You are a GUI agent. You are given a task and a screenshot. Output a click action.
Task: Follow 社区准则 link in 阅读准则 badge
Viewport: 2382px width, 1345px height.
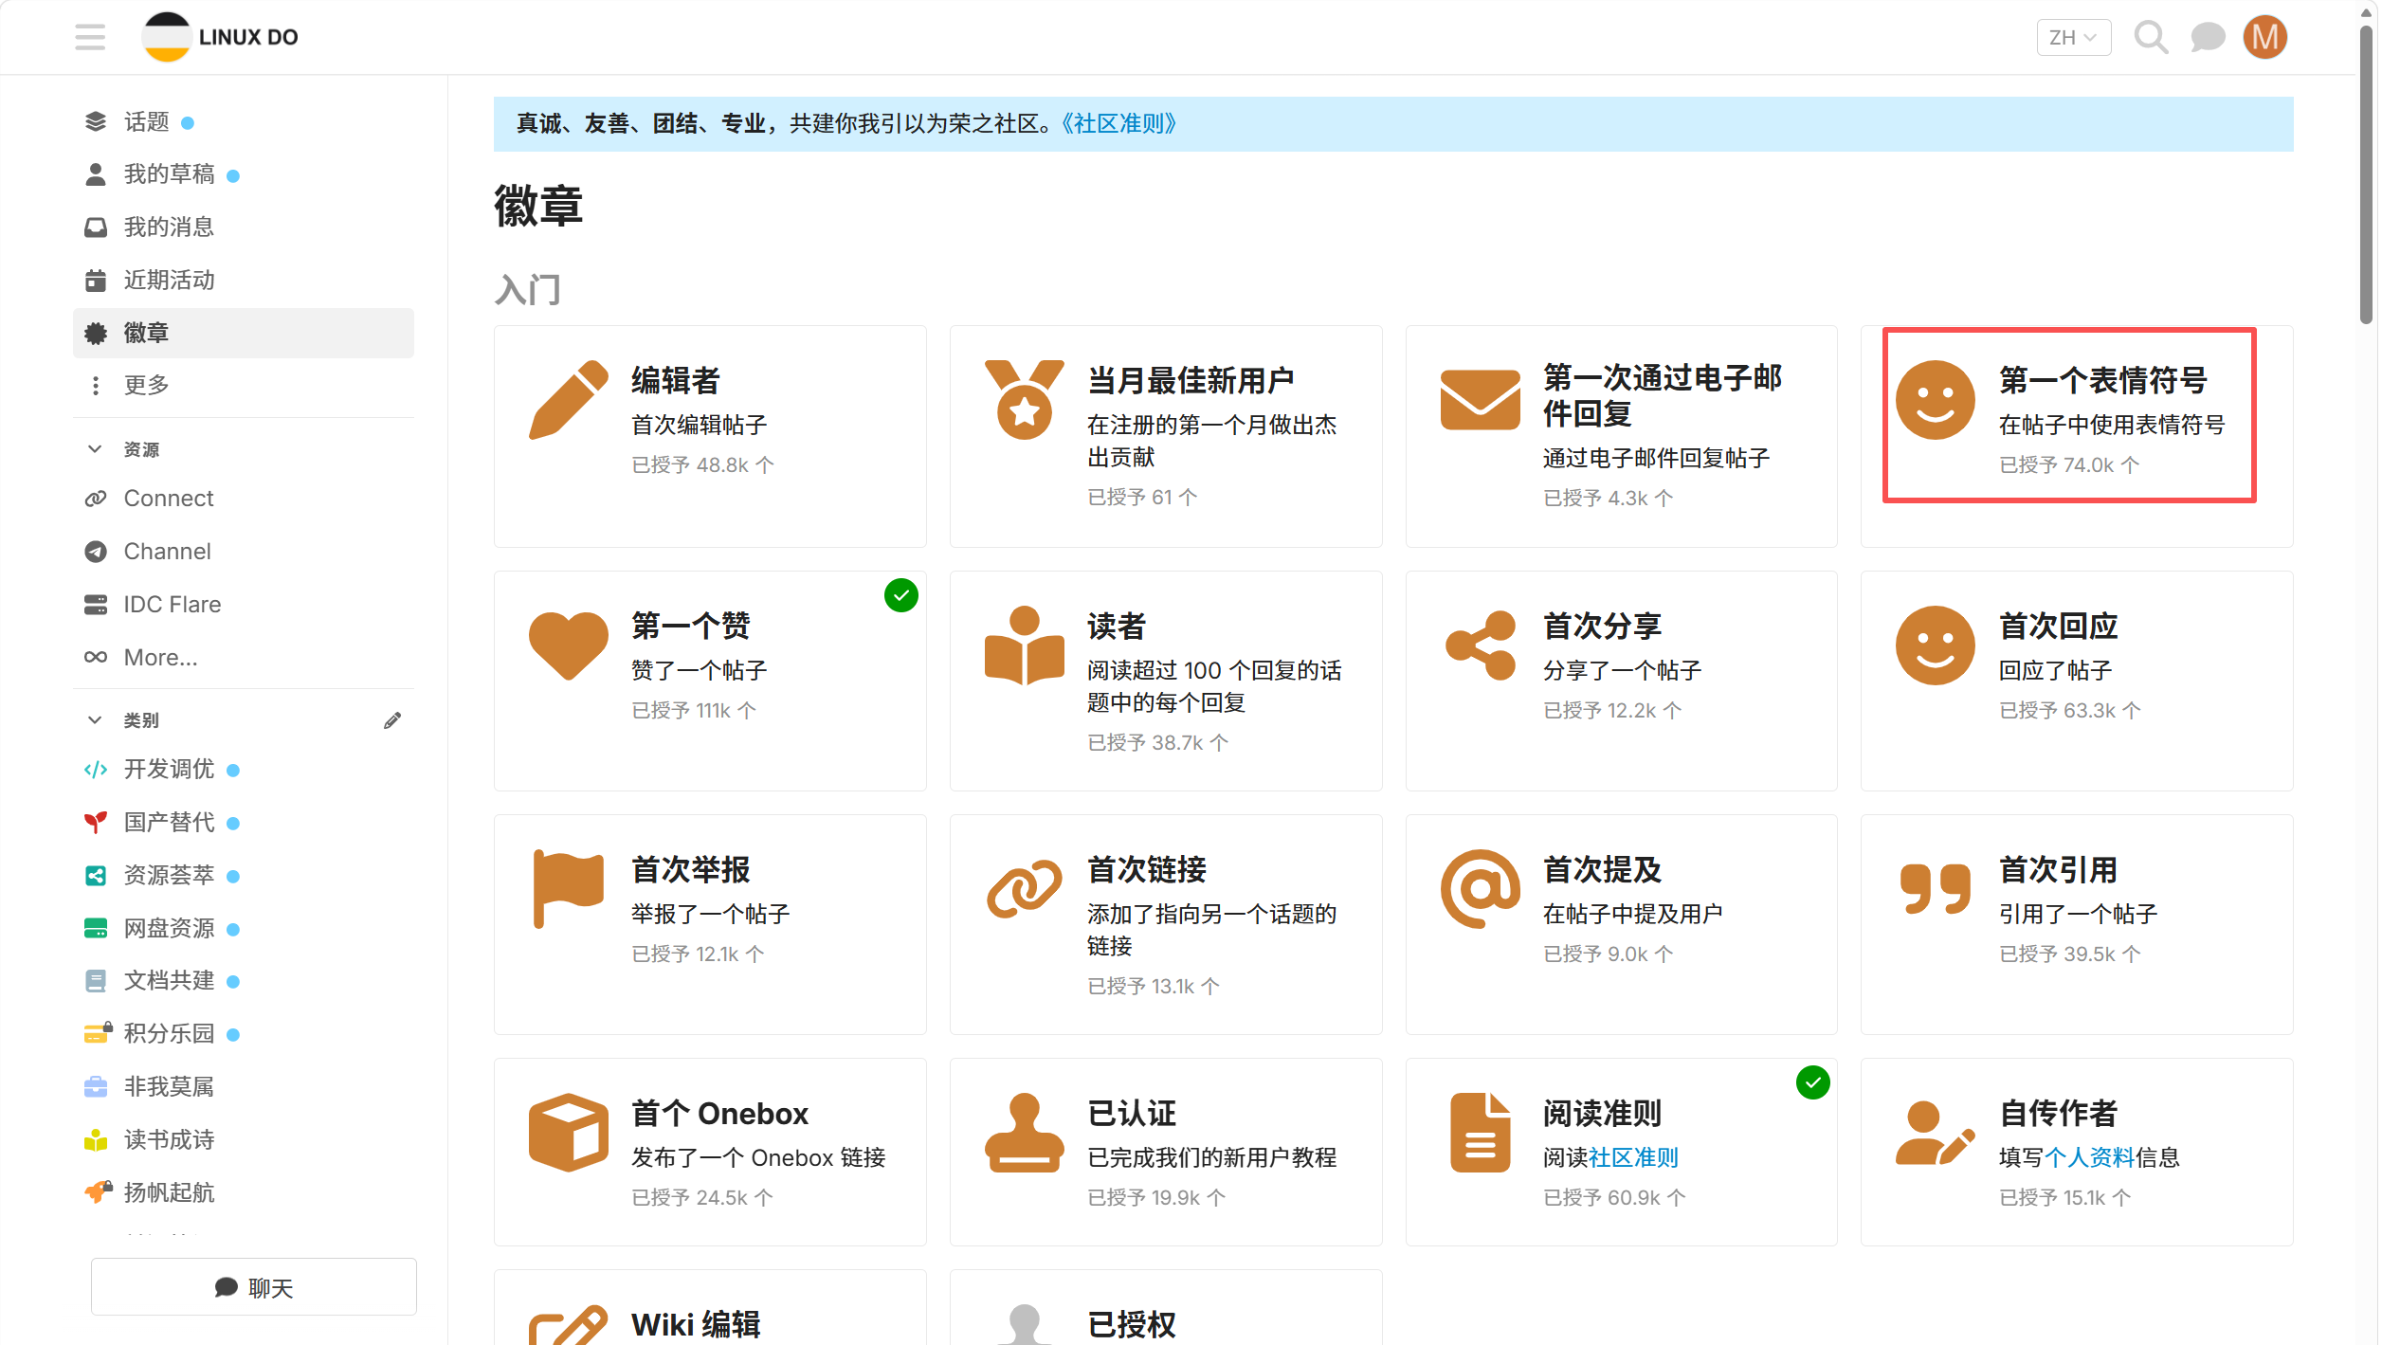(1633, 1157)
